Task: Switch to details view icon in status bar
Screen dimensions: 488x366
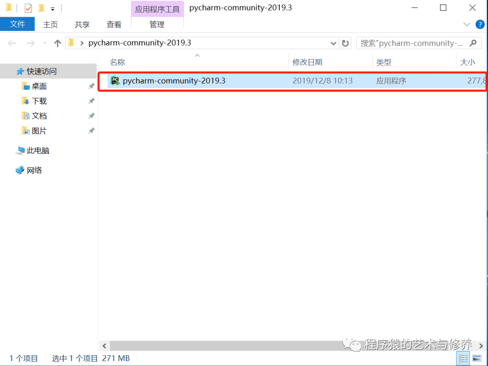Action: pos(463,358)
